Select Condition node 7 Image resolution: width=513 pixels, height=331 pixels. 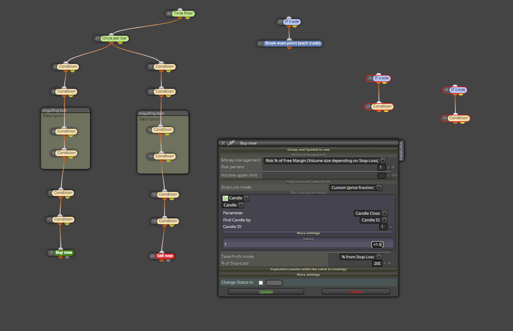tap(63, 193)
